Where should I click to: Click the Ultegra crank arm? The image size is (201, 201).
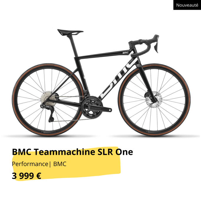[x=99, y=109]
